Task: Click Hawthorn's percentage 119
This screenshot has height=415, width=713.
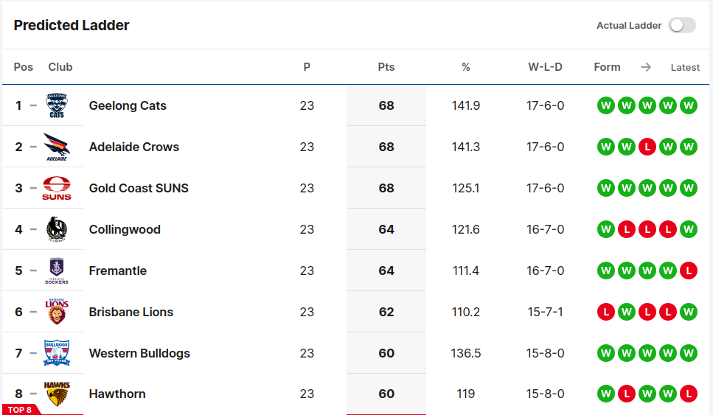Action: [x=466, y=394]
